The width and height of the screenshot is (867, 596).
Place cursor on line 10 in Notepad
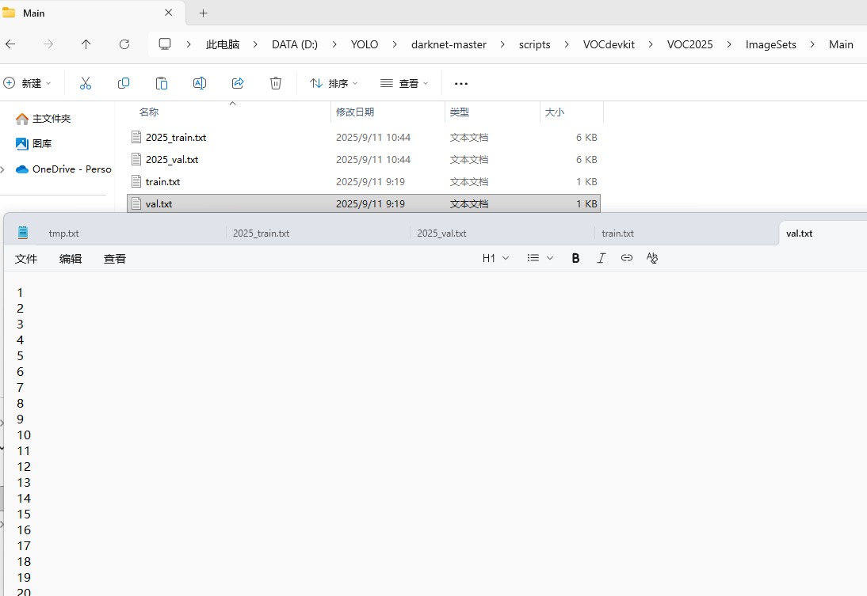[24, 435]
